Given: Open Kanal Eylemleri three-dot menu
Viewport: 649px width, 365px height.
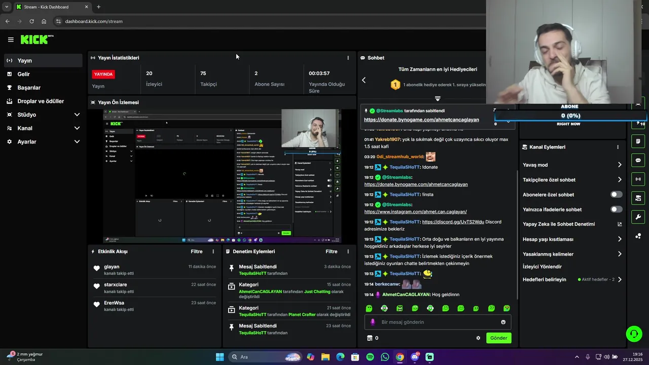Looking at the screenshot, I should (x=618, y=147).
